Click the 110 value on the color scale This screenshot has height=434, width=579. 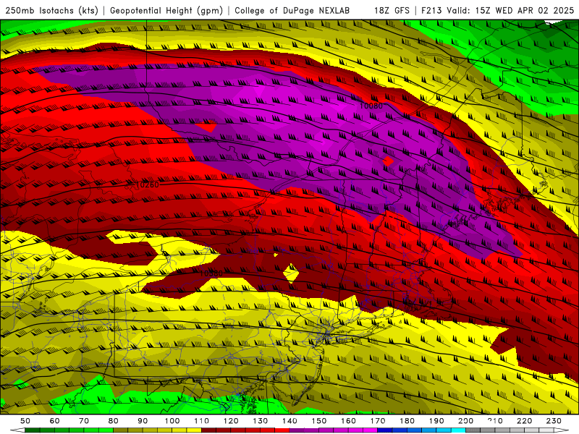pos(202,421)
